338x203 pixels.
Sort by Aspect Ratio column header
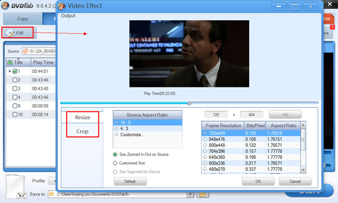(283, 125)
